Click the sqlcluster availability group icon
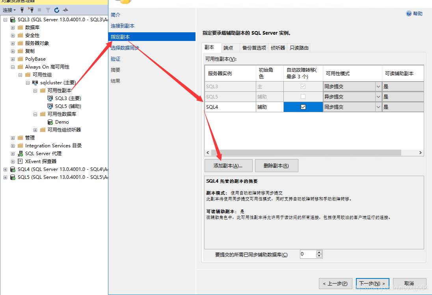Viewport: 432px width, 295px height. (x=35, y=83)
